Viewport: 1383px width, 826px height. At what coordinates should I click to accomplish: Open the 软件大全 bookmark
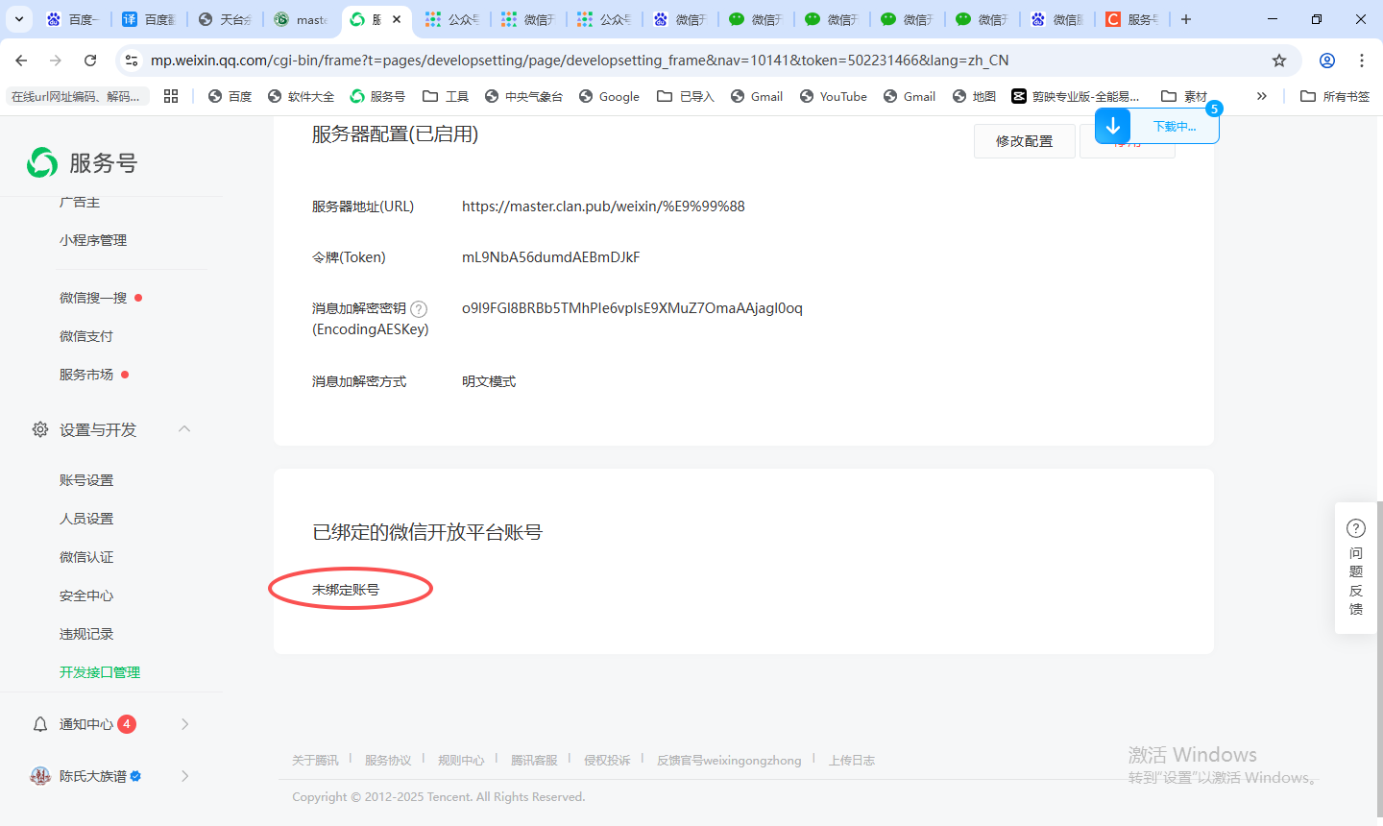click(x=301, y=96)
